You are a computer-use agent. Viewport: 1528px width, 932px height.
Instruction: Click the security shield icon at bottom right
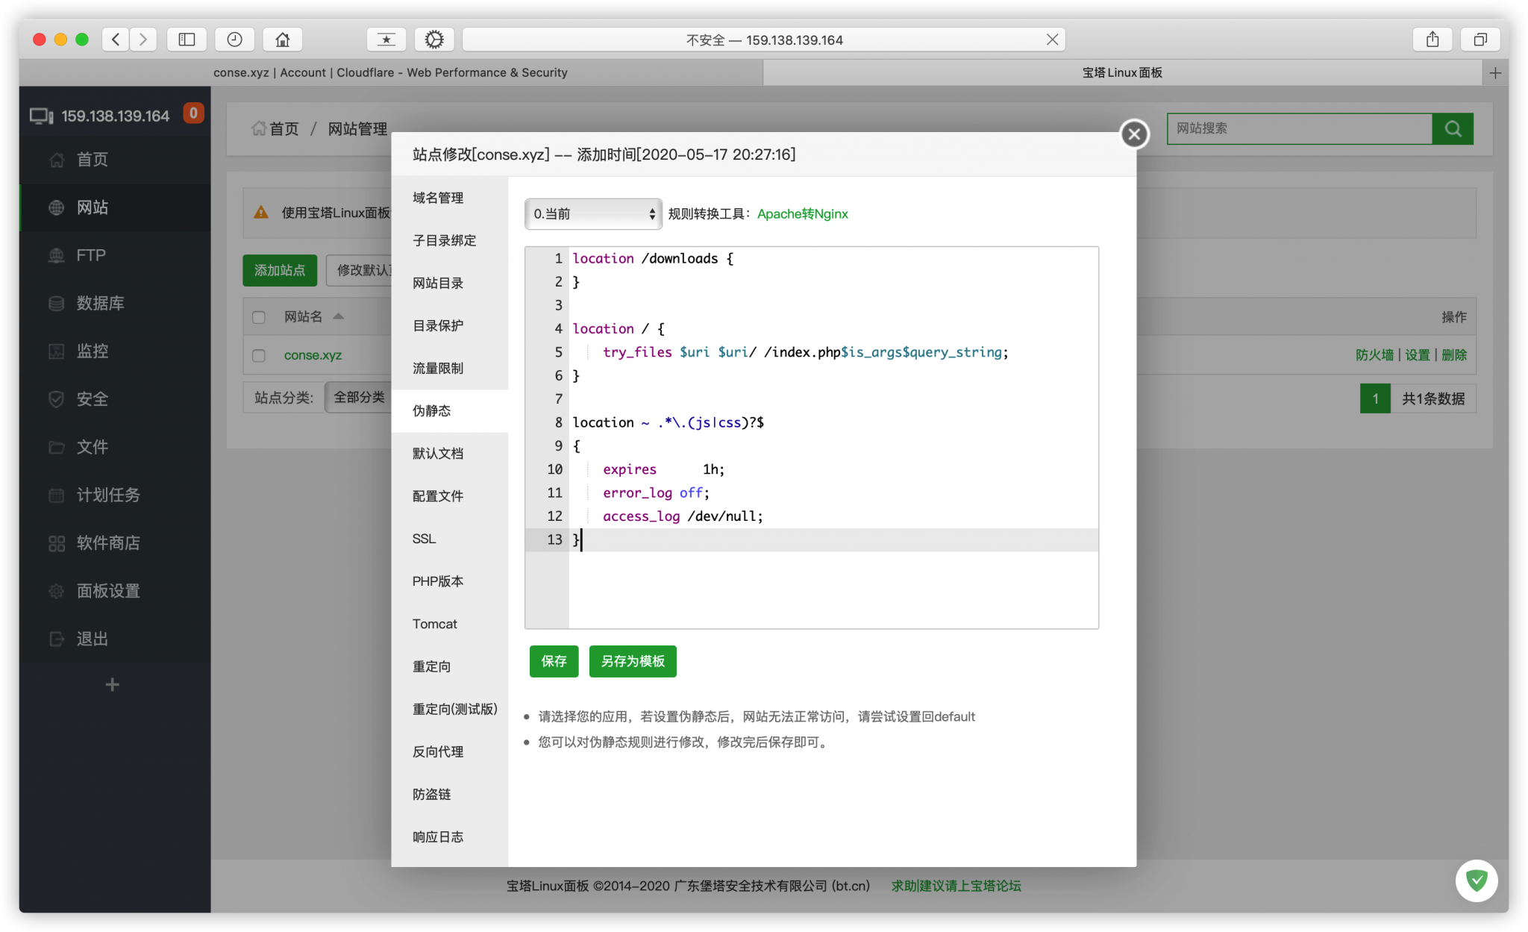[x=1476, y=881]
